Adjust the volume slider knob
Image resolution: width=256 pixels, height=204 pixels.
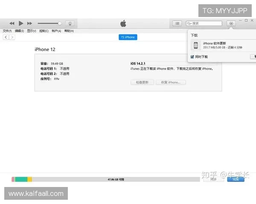pyautogui.click(x=60, y=23)
